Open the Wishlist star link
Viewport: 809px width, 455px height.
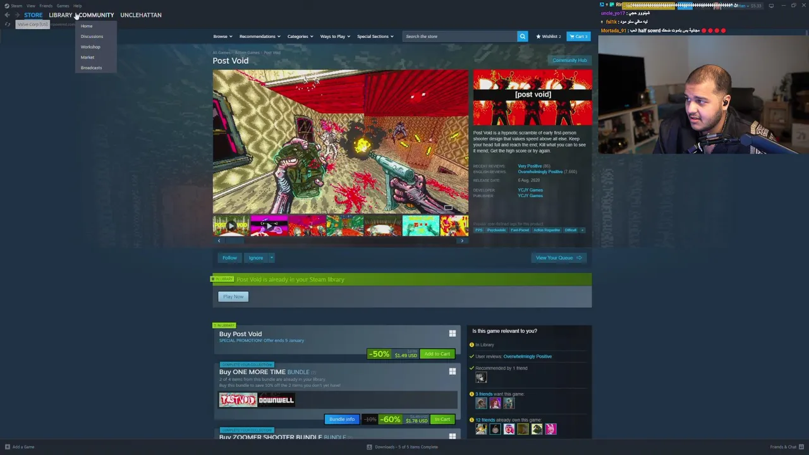pos(548,36)
